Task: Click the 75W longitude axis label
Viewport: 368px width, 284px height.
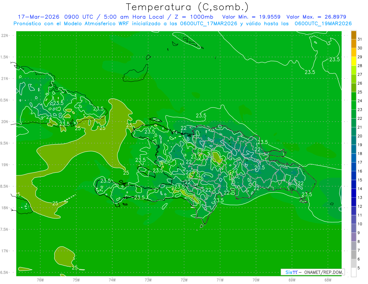Action: [x=76, y=280]
